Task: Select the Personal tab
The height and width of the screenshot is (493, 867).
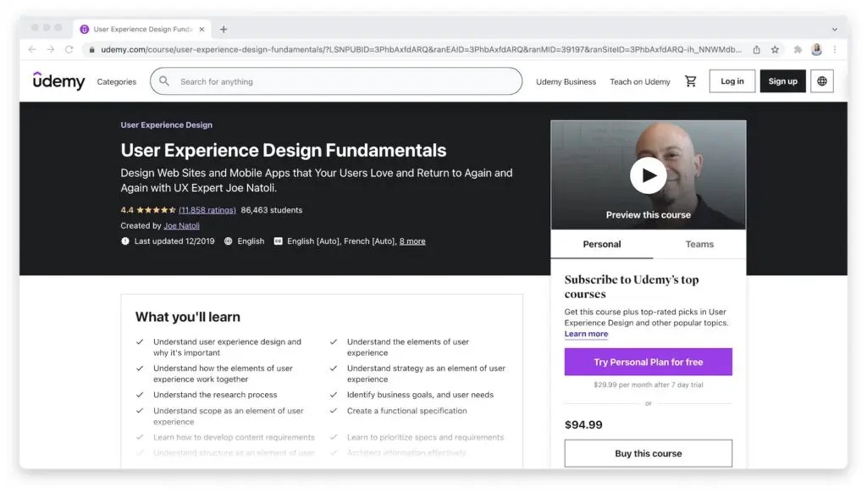Action: tap(601, 244)
